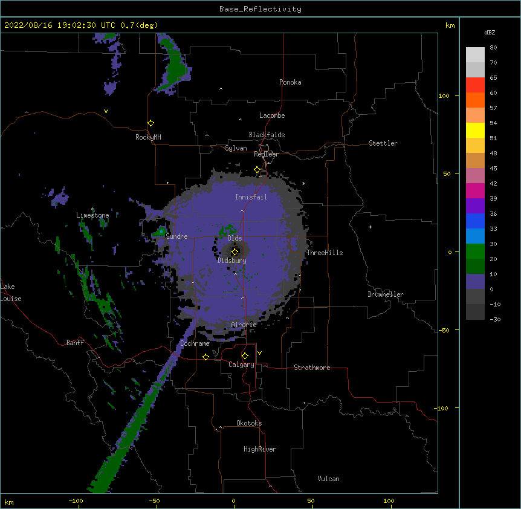
Task: Click the -30 value on the dBZ scale
Action: 495,319
